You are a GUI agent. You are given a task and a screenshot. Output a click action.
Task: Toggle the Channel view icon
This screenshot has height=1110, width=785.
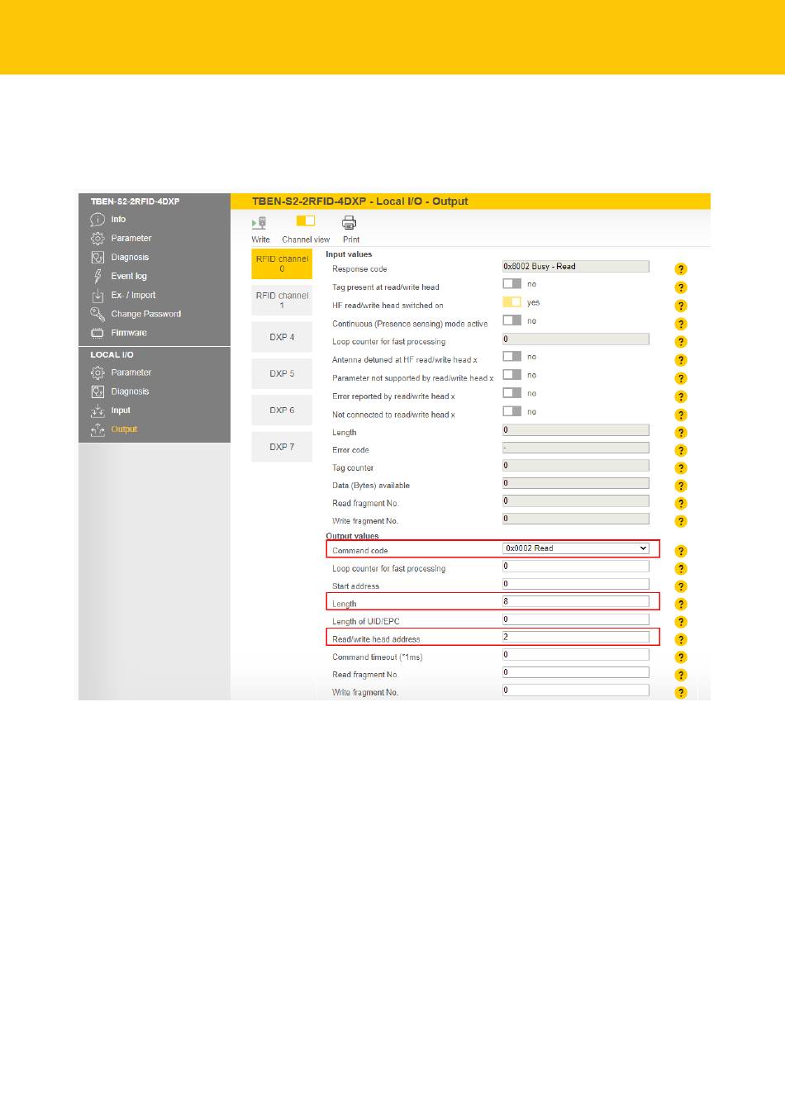click(x=306, y=221)
